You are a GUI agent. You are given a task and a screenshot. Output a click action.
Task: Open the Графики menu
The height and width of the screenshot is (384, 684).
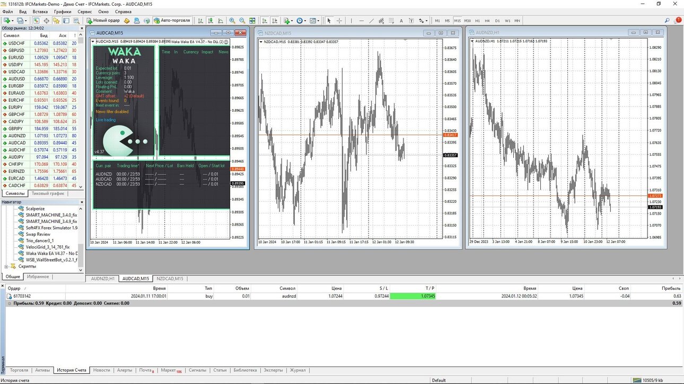point(63,11)
